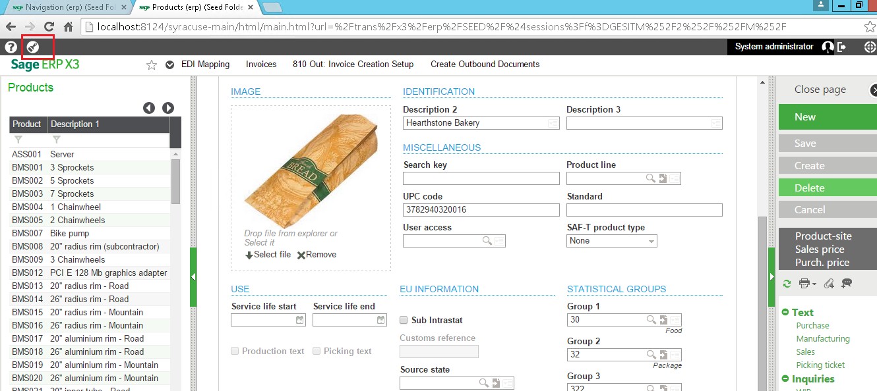The height and width of the screenshot is (391, 877).
Task: Open the SAF-T product type dropdown
Action: point(611,241)
